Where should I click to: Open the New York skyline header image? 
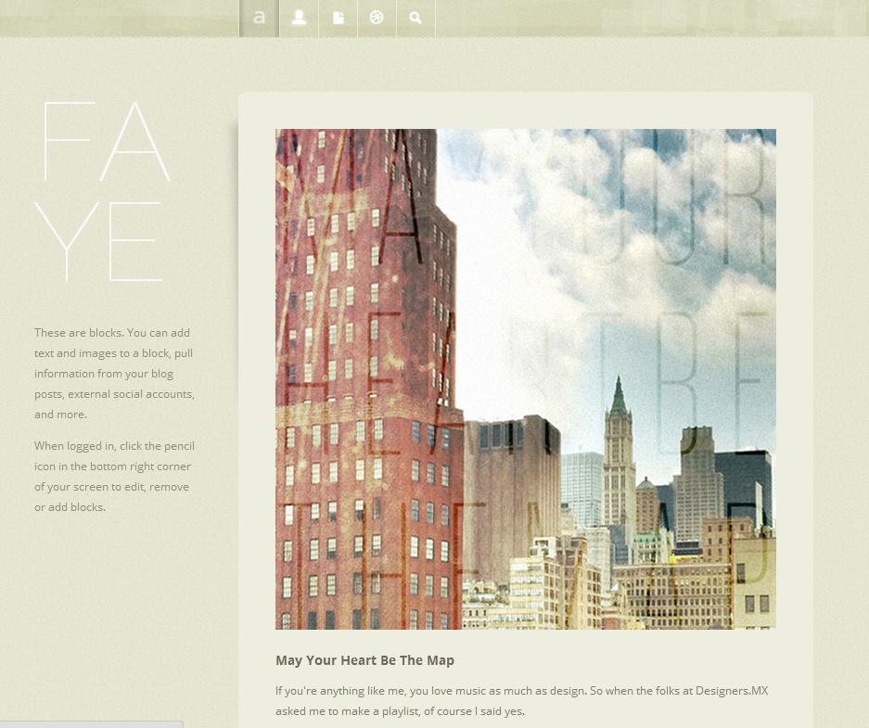525,378
